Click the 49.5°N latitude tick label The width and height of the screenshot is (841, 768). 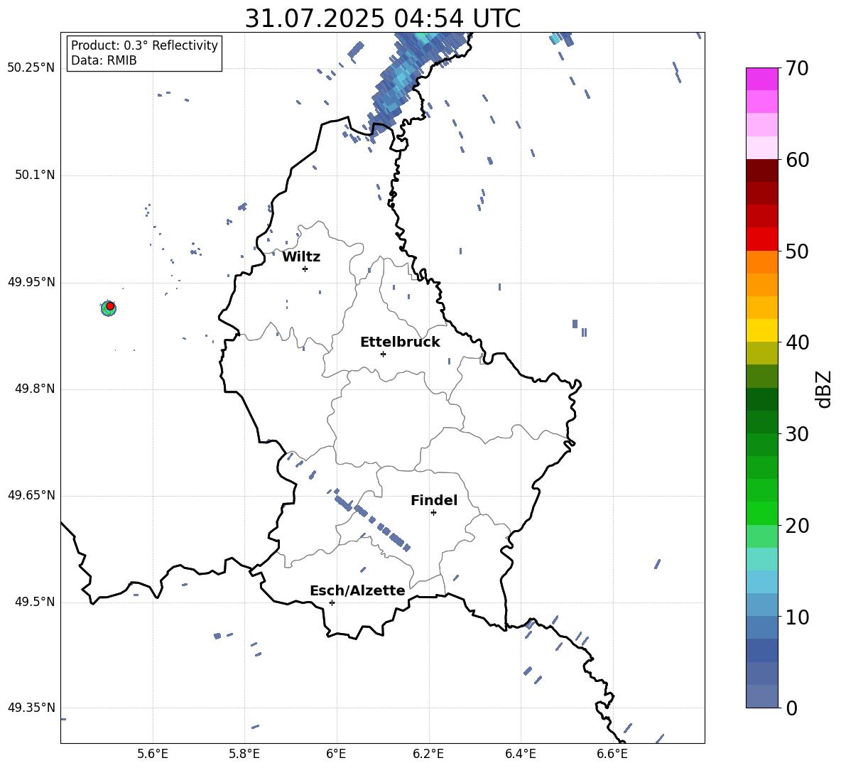click(35, 602)
